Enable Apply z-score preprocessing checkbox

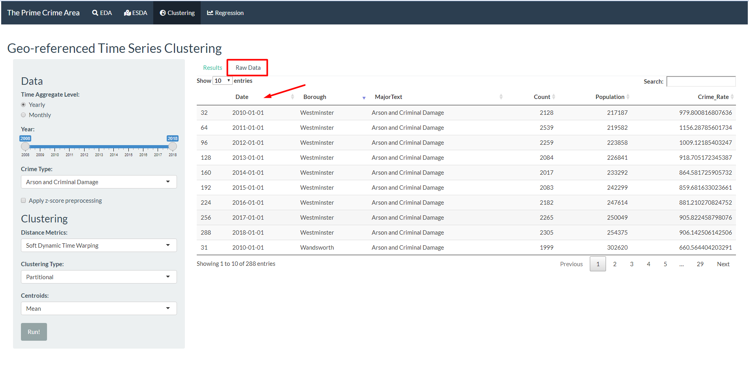[23, 201]
